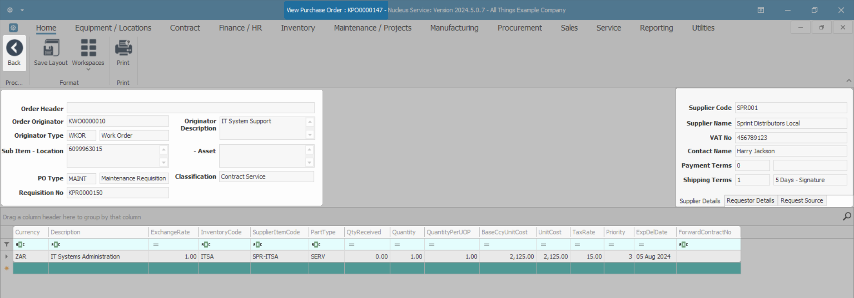Open the Home ribbon tab

point(46,28)
